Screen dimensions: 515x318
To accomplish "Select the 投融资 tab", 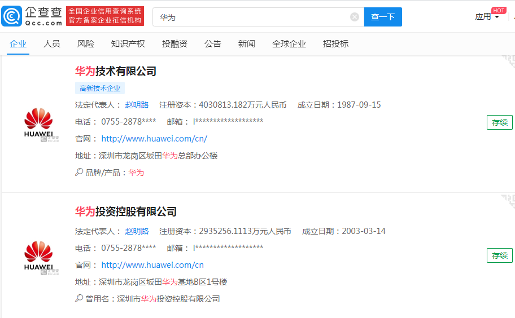I will 174,44.
